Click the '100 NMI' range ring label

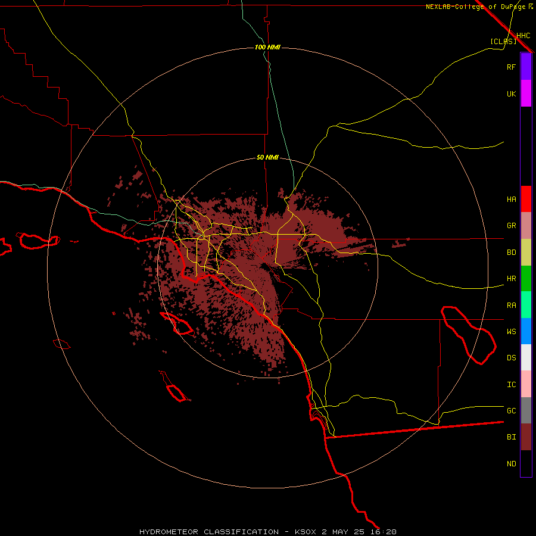coord(267,47)
